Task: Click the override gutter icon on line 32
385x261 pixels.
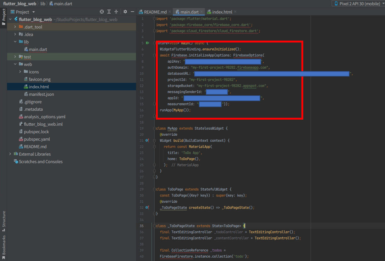Action: point(147,207)
